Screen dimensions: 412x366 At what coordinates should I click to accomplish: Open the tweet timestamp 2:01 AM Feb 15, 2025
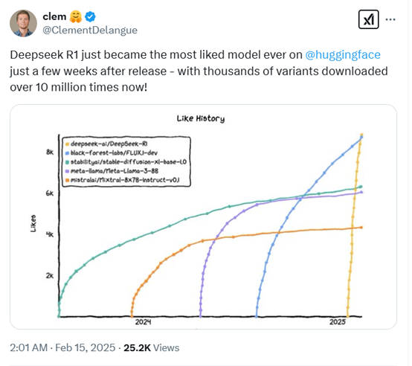point(62,347)
